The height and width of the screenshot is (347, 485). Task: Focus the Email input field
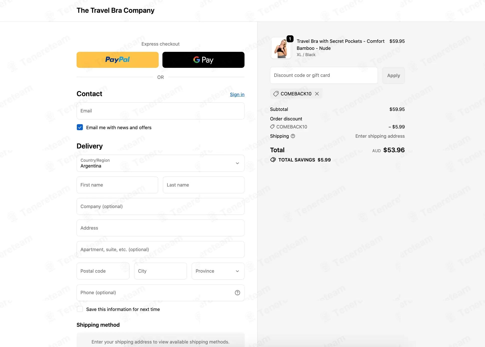point(160,111)
